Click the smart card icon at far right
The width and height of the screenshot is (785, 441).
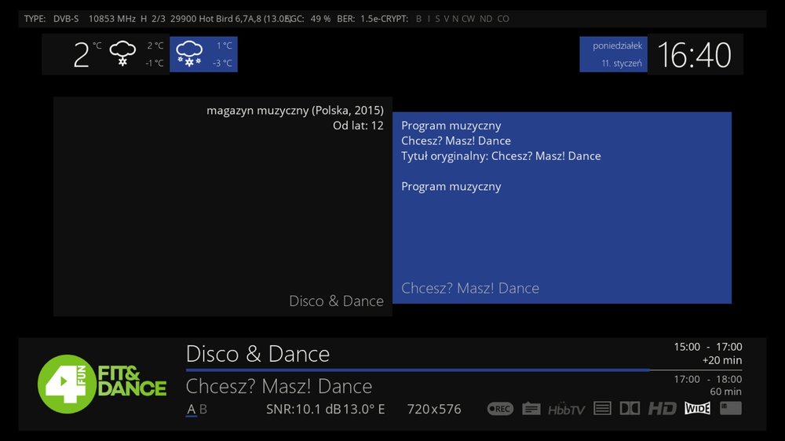(730, 408)
